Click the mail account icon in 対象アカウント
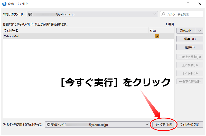The width and height of the screenshot is (206, 136). [31, 14]
